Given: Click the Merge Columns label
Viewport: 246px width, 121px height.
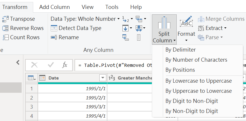Looking at the screenshot, I should pos(225,19).
